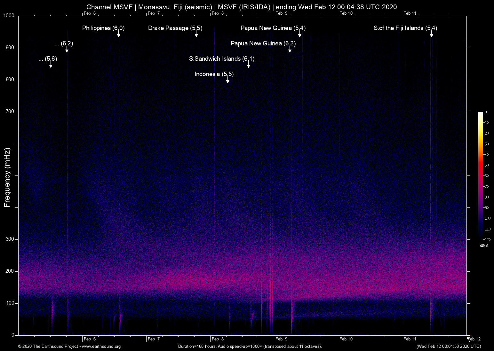Click the arrow under Papua New Guinea (5.4)
Viewport: 494px width, 351px height.
tap(299, 34)
